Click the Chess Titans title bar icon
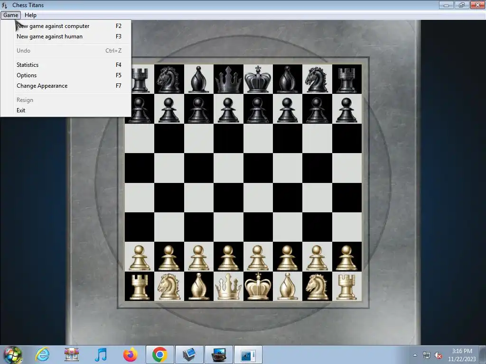Viewport: 486px width, 364px height. (4, 5)
